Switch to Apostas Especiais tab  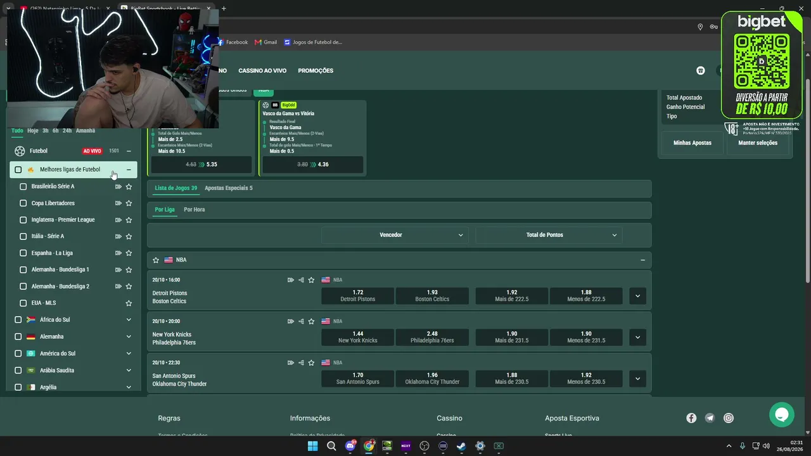[229, 188]
